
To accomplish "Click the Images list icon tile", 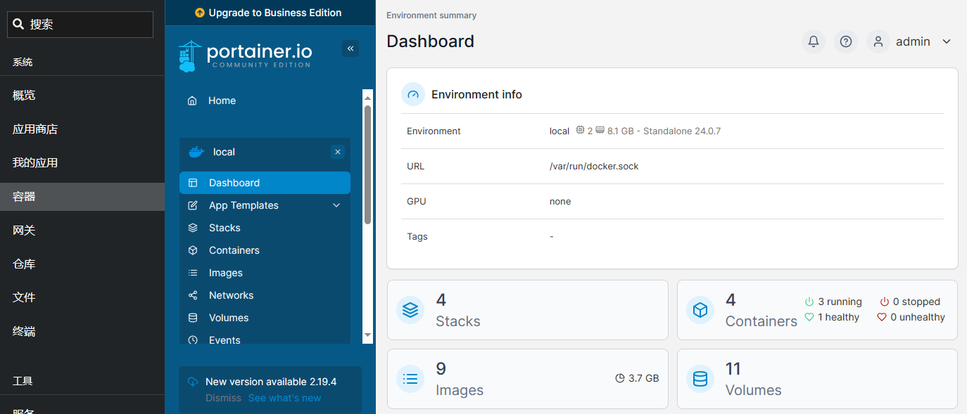I will coord(410,379).
